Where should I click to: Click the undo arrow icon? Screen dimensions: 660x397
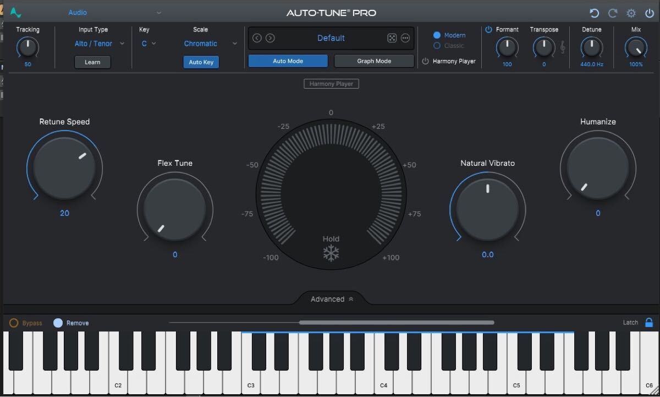[x=594, y=13]
